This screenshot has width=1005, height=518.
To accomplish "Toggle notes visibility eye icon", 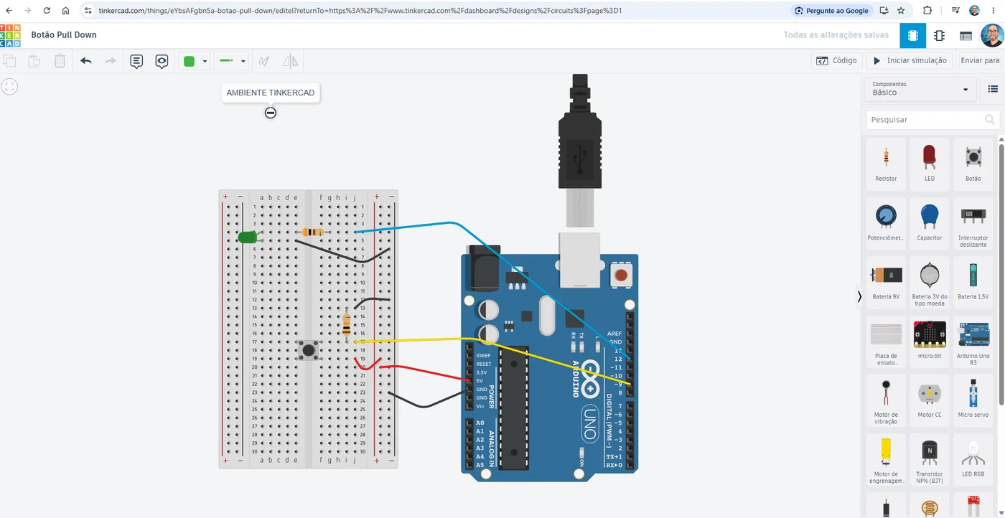I will click(162, 61).
